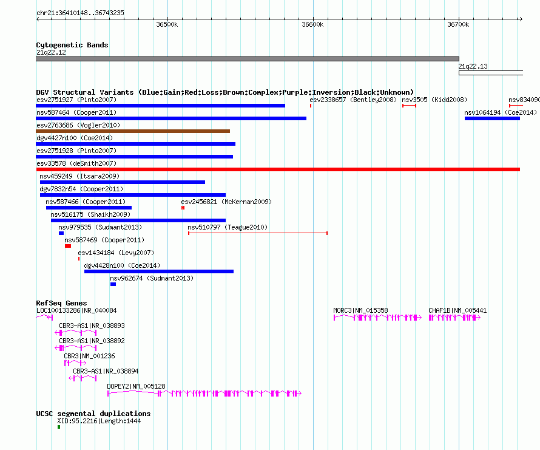Click the CBR3-AS1 NR_038893 transcript glyph
The image size is (540, 450).
(x=76, y=332)
